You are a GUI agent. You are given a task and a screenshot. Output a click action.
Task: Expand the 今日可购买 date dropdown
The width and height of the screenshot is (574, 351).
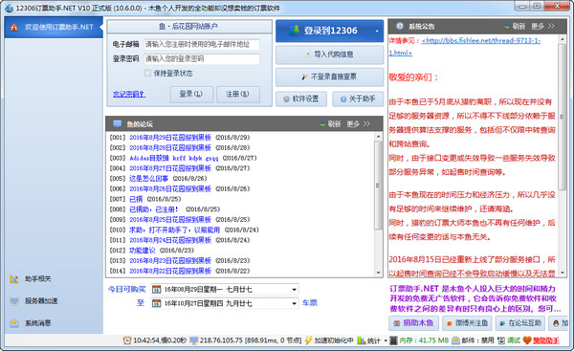pyautogui.click(x=294, y=290)
